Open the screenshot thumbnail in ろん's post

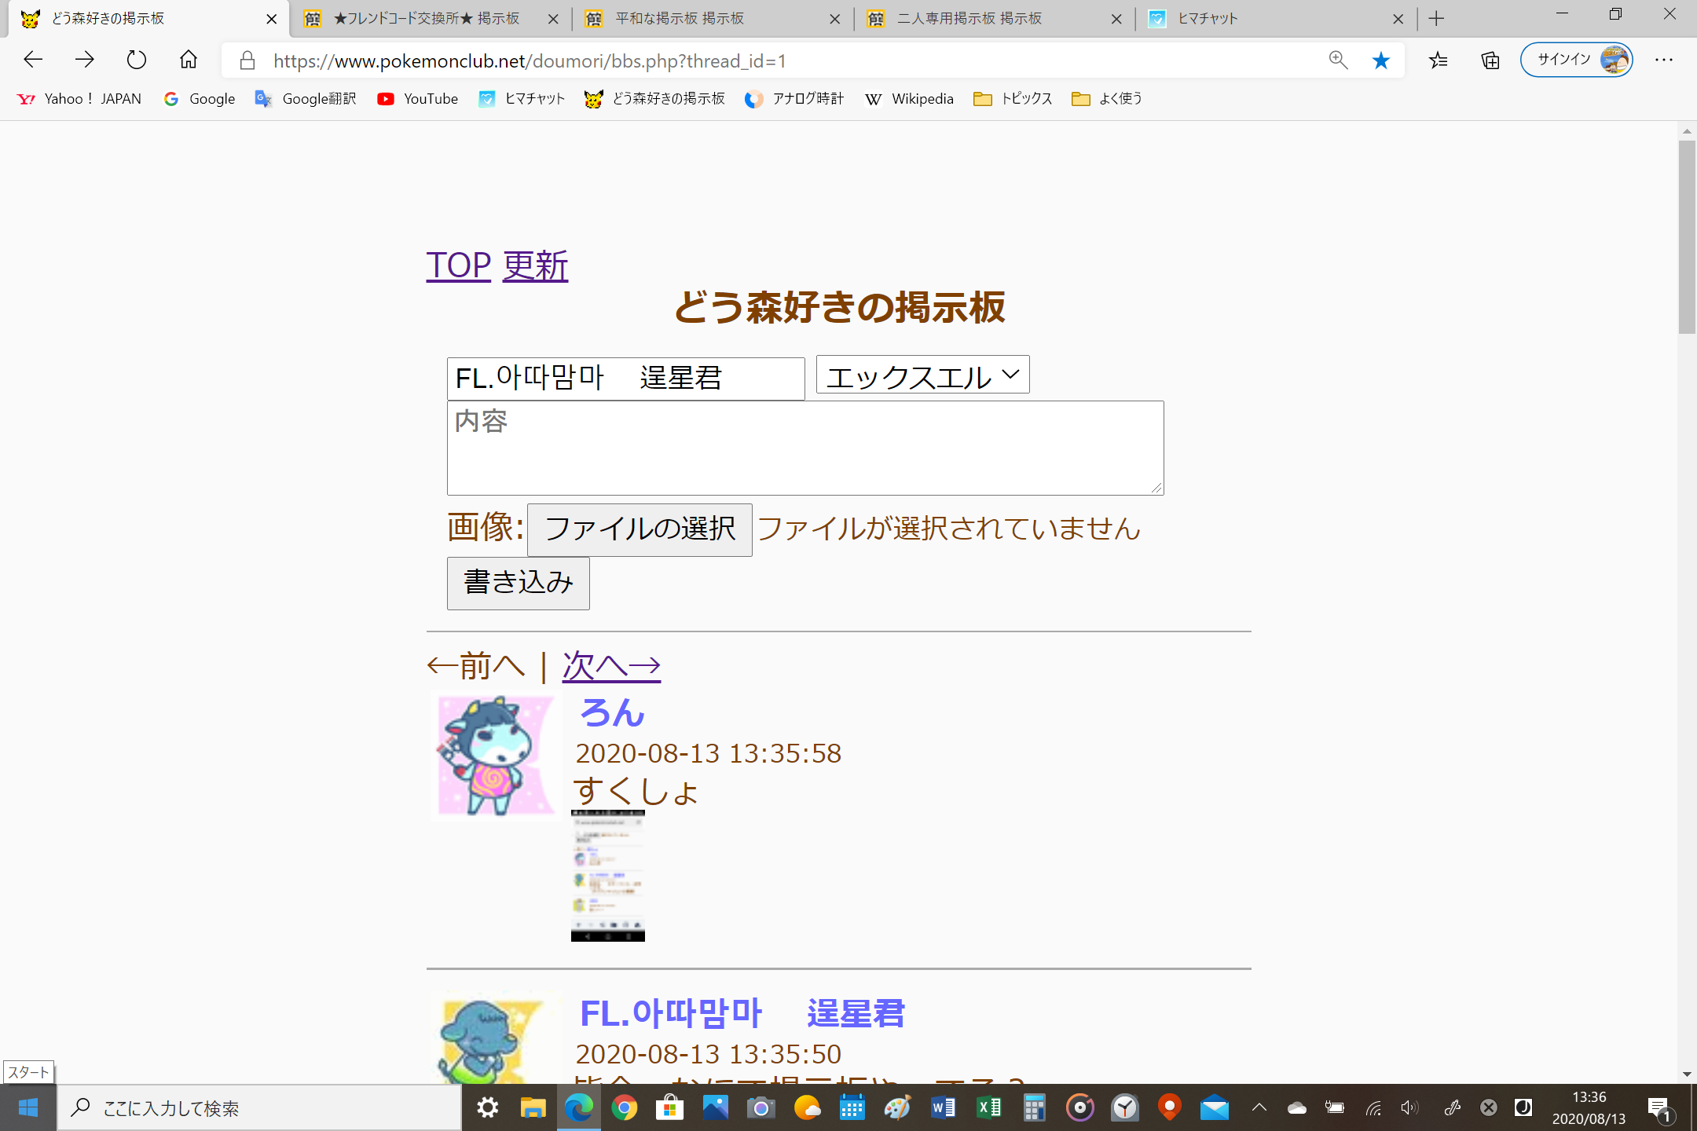click(x=607, y=876)
